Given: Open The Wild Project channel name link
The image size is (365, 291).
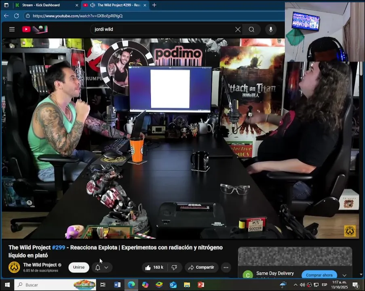Looking at the screenshot, I should pos(40,265).
